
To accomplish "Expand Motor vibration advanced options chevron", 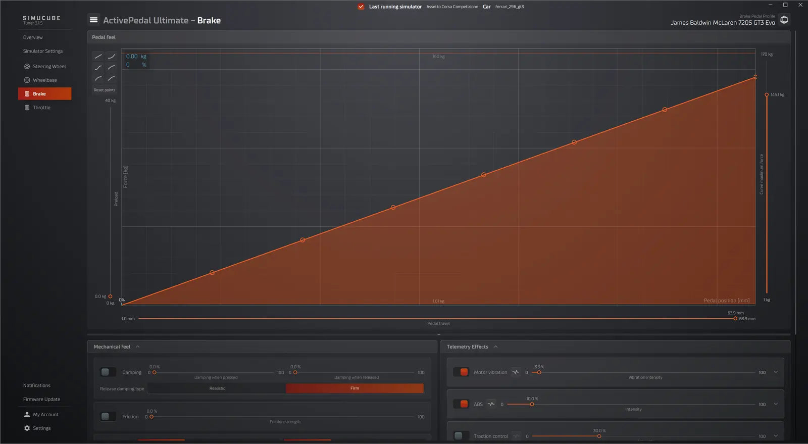I will pos(776,372).
